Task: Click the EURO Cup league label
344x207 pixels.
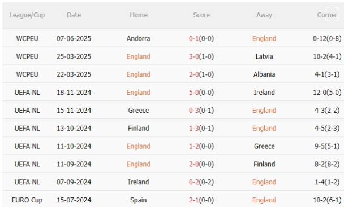Action: click(27, 200)
